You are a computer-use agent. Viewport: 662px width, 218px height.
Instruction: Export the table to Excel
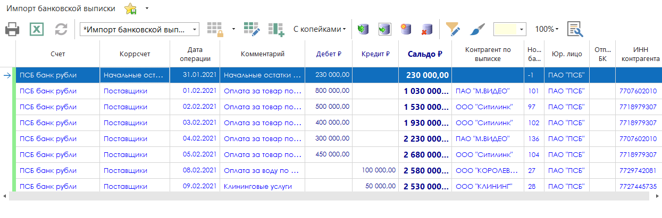point(36,29)
